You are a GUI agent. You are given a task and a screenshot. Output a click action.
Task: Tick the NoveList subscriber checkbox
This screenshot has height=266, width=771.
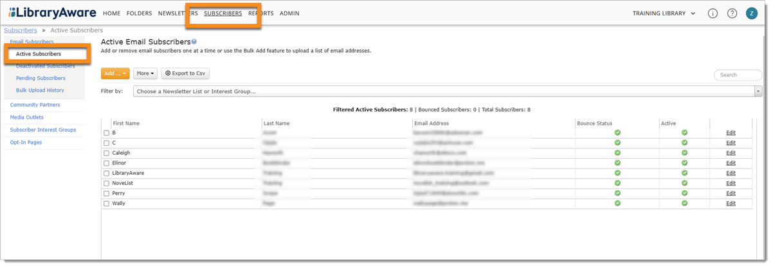point(106,183)
